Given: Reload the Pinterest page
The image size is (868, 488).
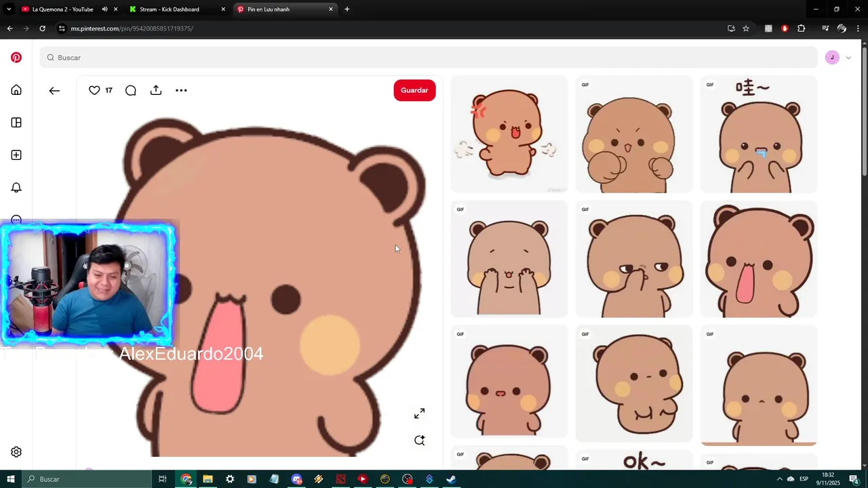Looking at the screenshot, I should [42, 28].
